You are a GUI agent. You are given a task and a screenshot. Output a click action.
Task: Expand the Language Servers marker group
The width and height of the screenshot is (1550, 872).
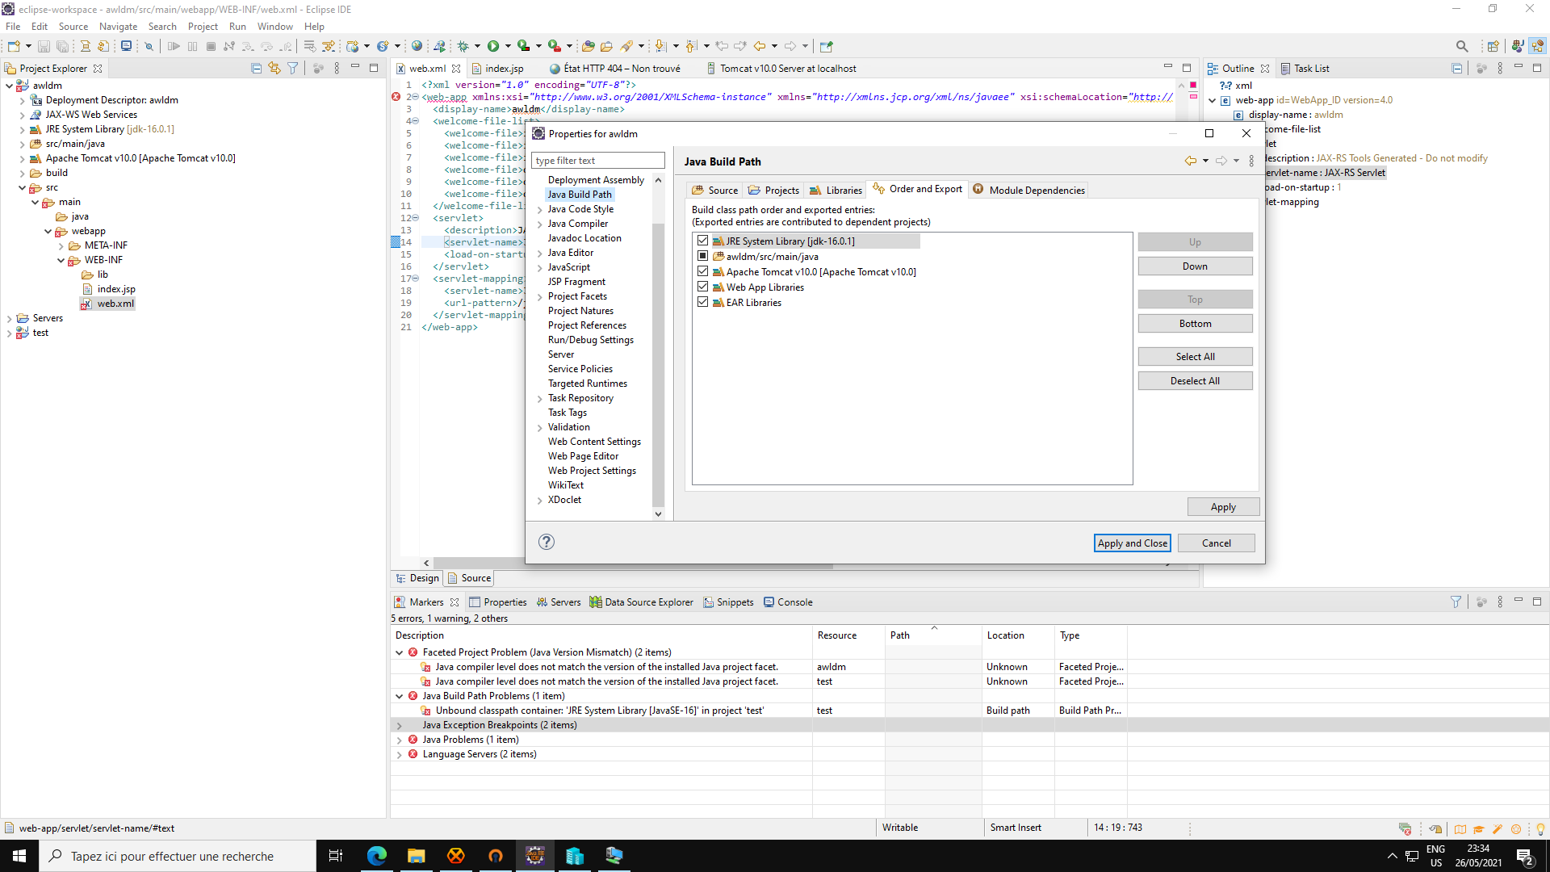click(399, 754)
